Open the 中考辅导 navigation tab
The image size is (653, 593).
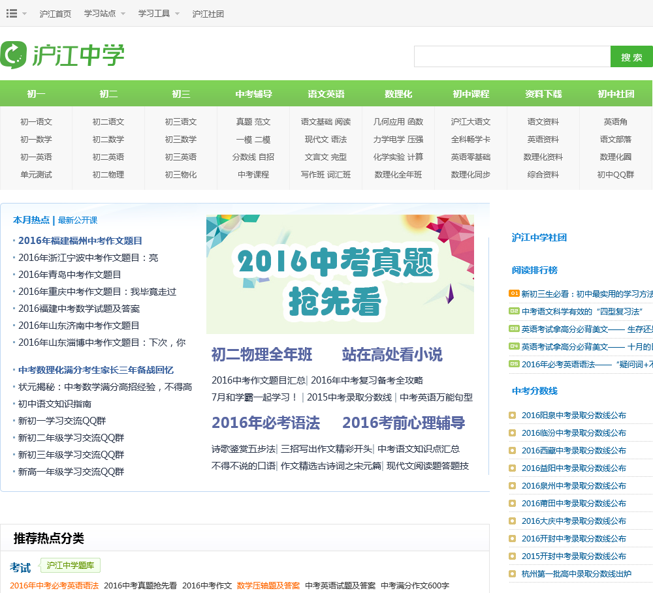coord(253,94)
